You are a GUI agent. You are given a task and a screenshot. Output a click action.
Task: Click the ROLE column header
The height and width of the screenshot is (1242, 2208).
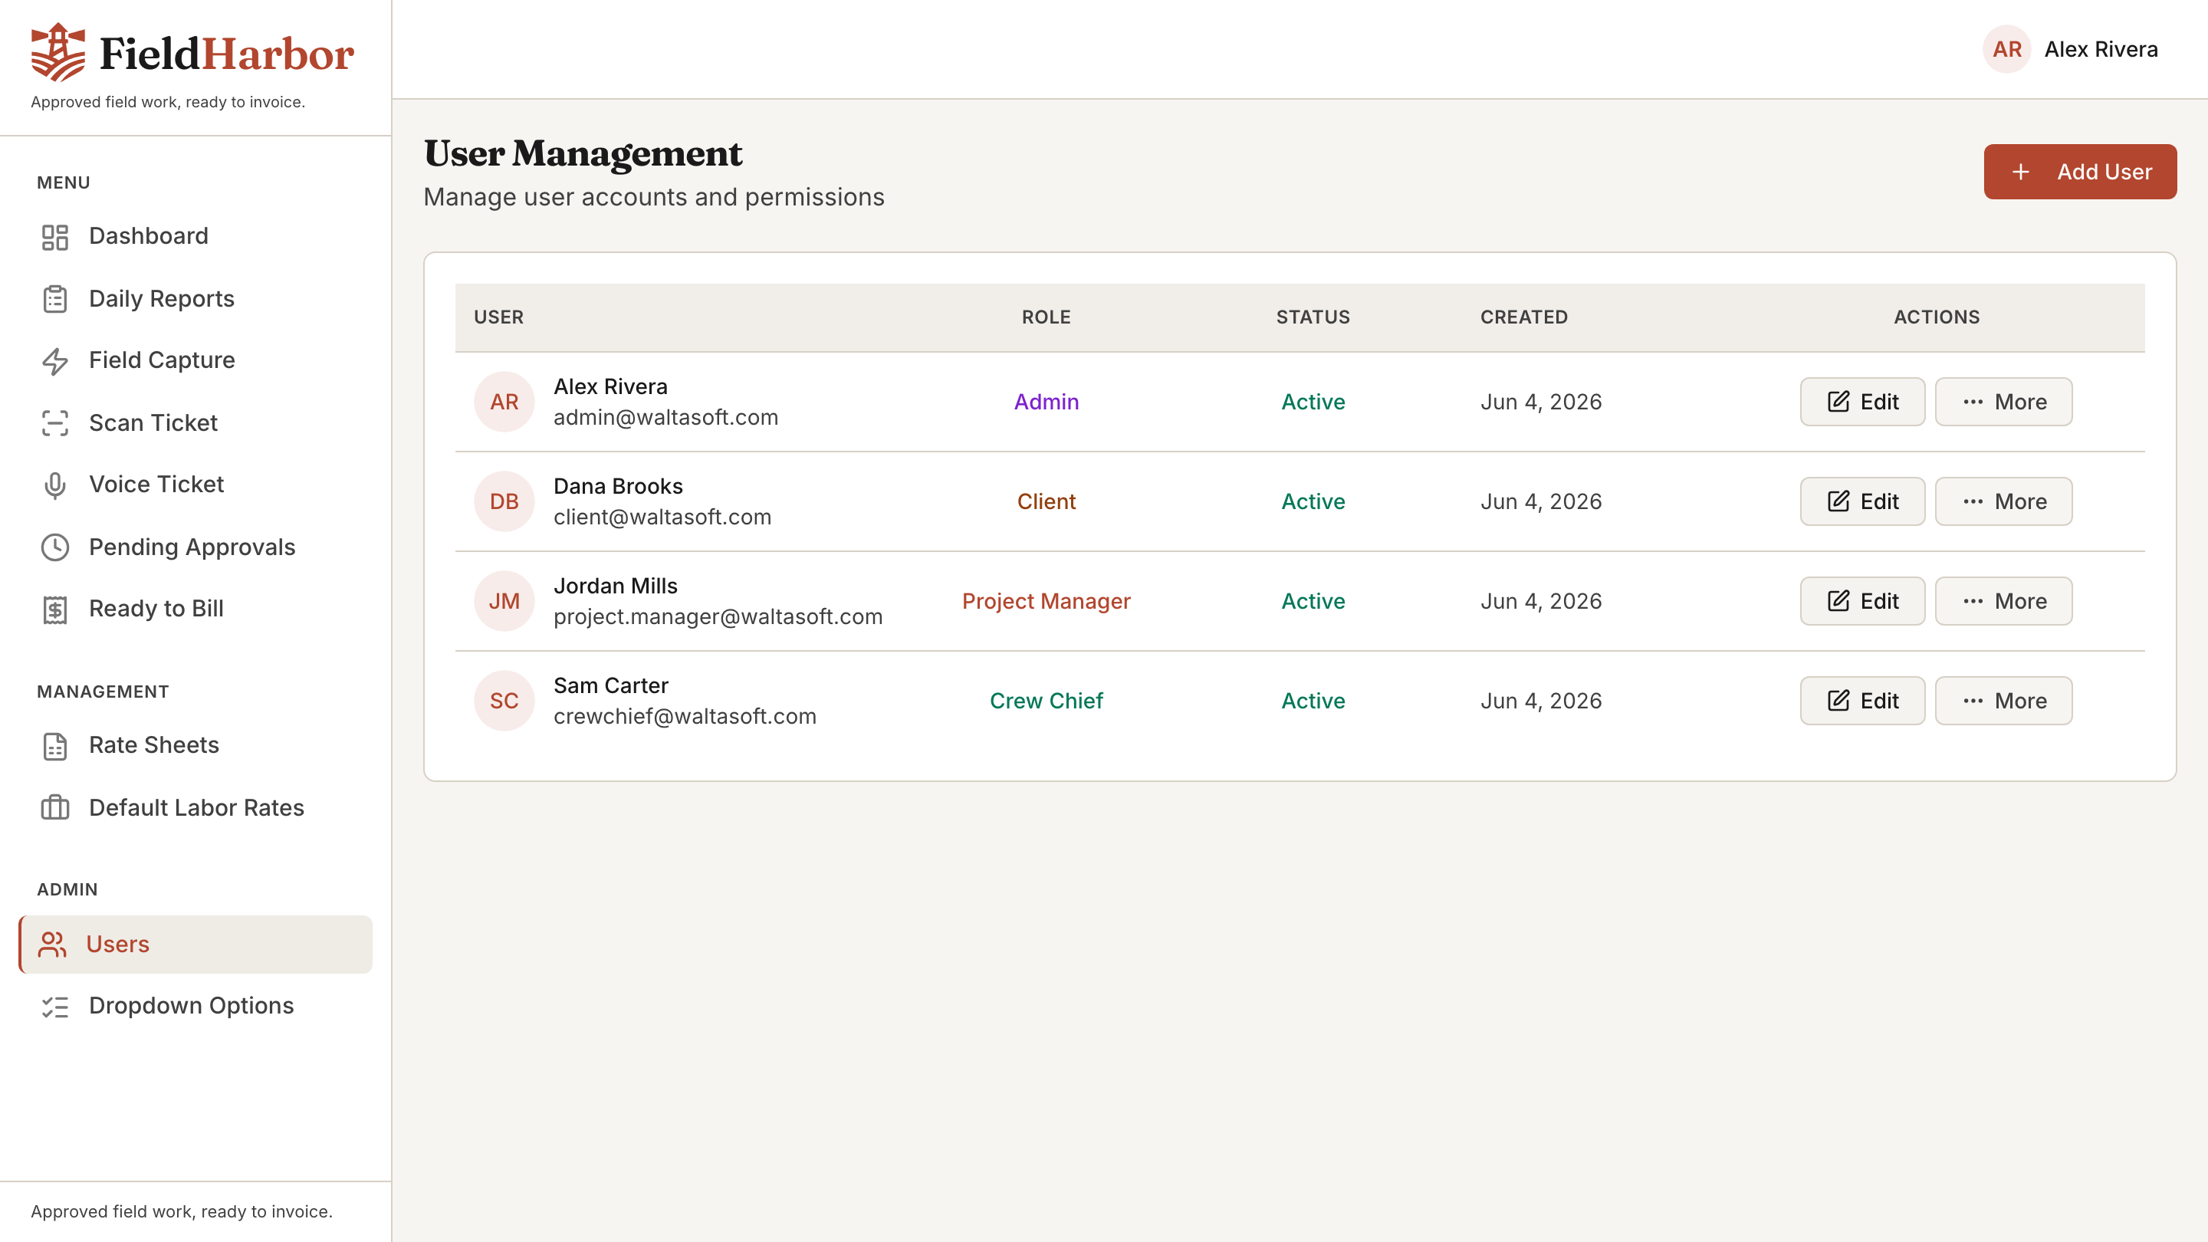1046,317
